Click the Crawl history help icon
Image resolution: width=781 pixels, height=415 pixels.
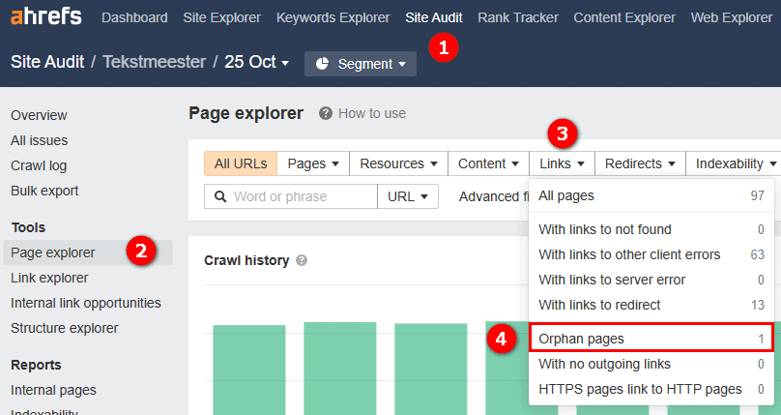click(302, 260)
